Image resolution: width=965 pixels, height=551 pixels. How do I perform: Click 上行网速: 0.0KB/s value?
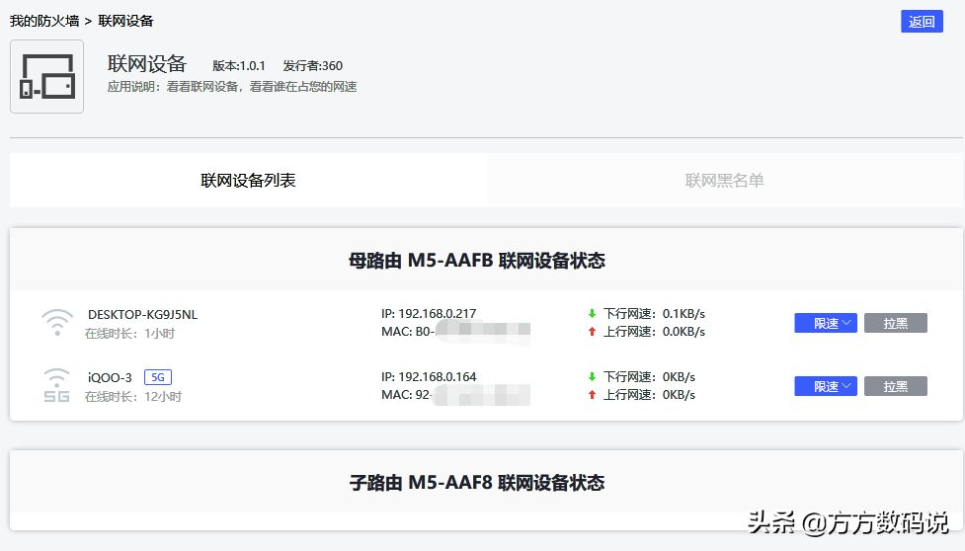coord(654,332)
